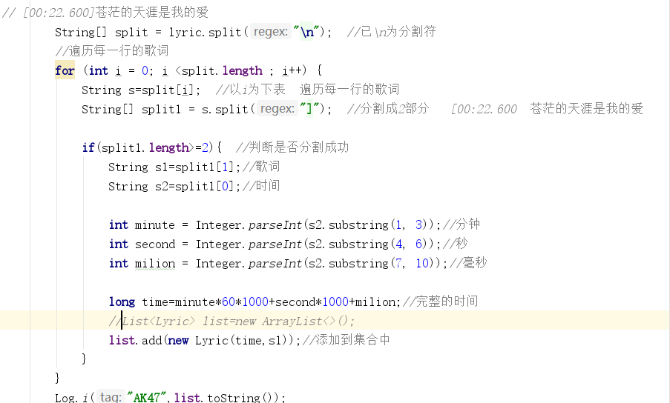Click 'list.add' on the add-to-collection line
This screenshot has height=403, width=670.
[x=135, y=340]
